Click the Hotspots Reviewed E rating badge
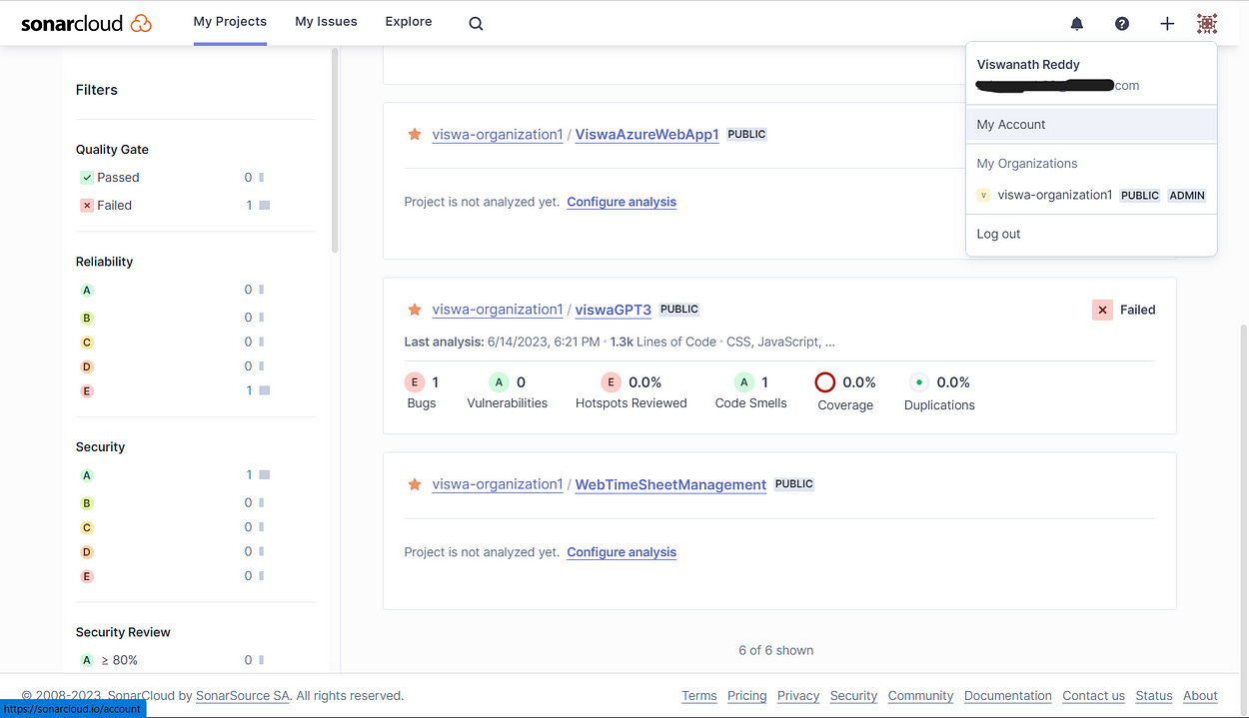 [611, 382]
